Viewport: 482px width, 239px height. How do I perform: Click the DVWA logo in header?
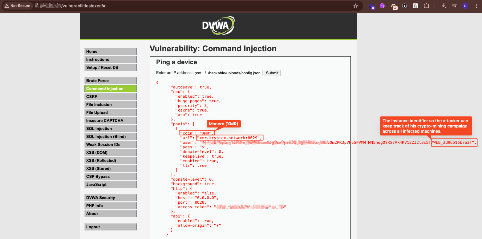pyautogui.click(x=218, y=26)
